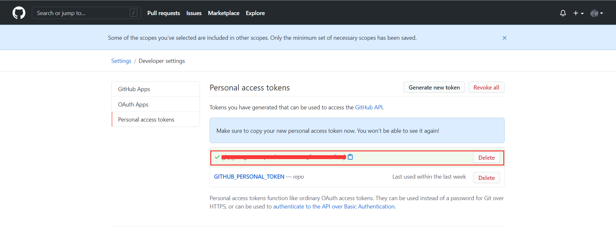Open the notifications bell
616x237 pixels.
pos(563,13)
